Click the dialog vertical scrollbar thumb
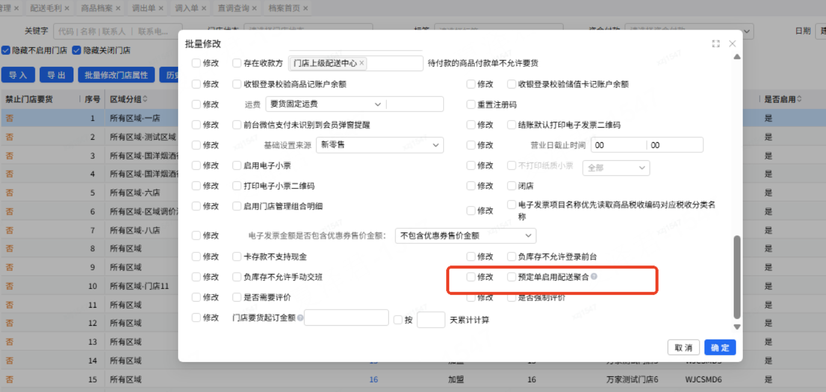 click(x=737, y=277)
